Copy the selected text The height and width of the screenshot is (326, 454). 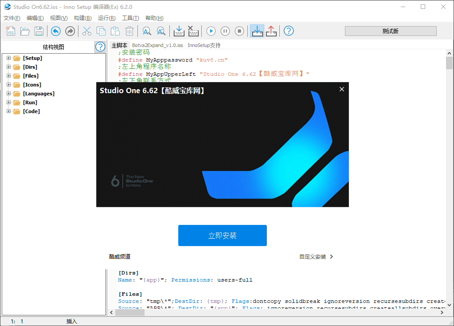click(101, 31)
